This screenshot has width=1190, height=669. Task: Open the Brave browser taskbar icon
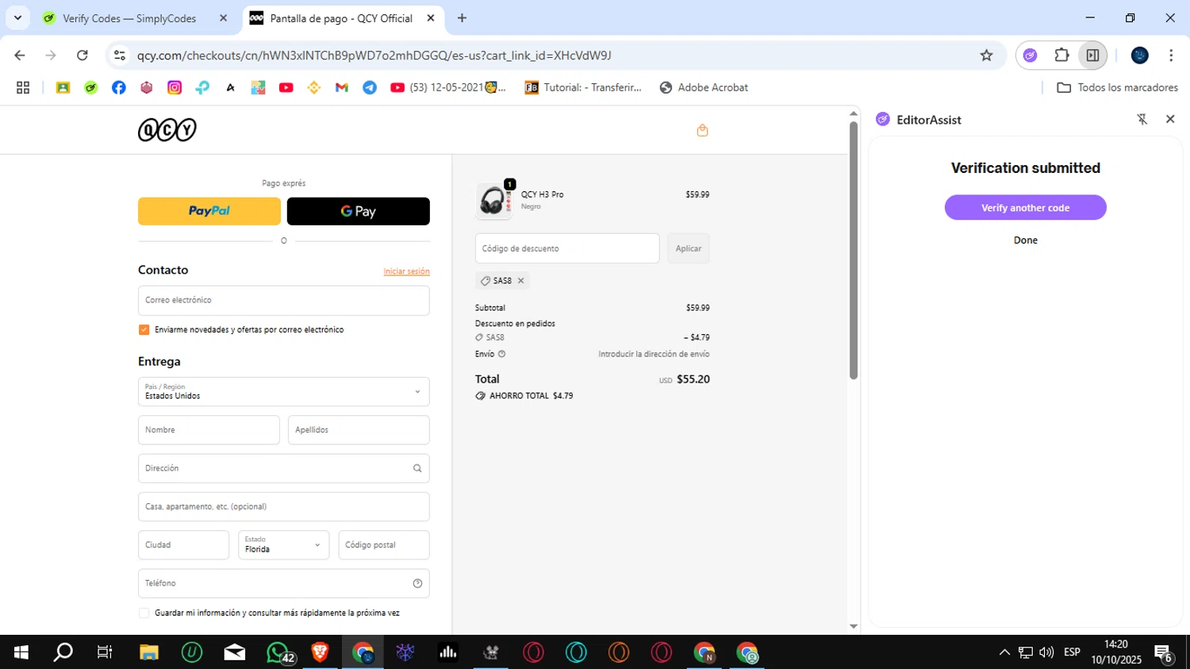[321, 652]
